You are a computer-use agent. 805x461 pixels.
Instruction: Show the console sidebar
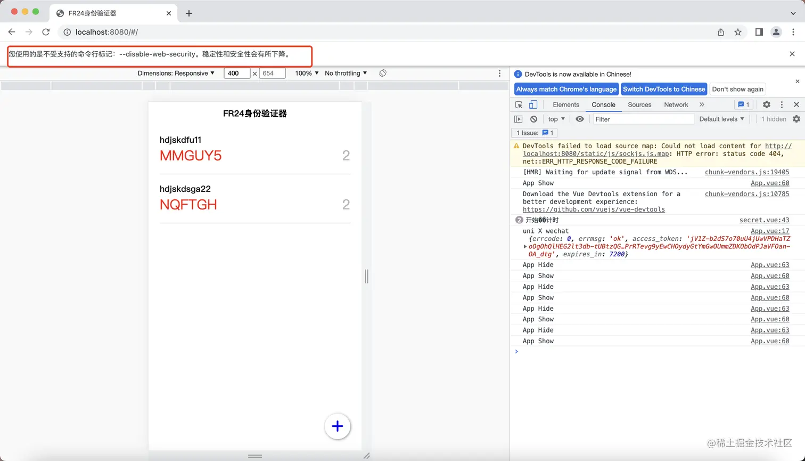[519, 119]
